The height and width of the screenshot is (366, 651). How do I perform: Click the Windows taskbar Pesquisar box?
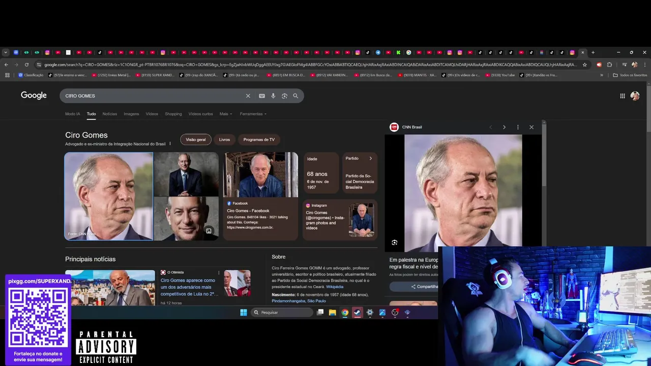pyautogui.click(x=282, y=313)
